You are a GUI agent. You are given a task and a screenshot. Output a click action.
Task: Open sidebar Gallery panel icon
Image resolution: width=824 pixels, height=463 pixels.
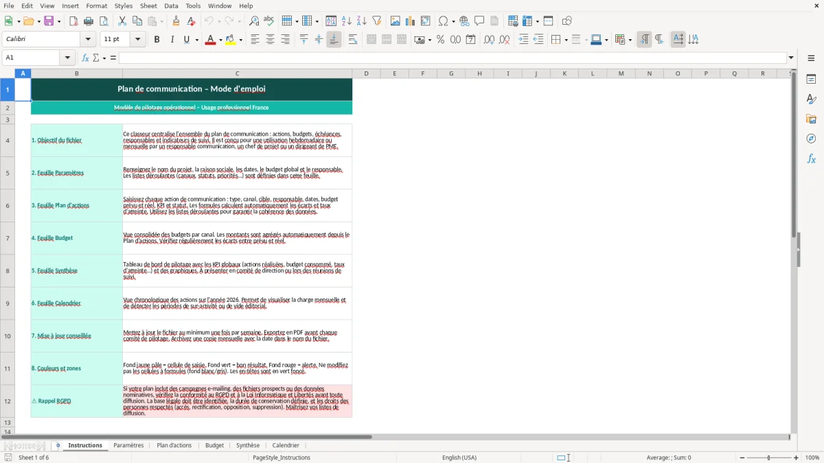coord(811,119)
